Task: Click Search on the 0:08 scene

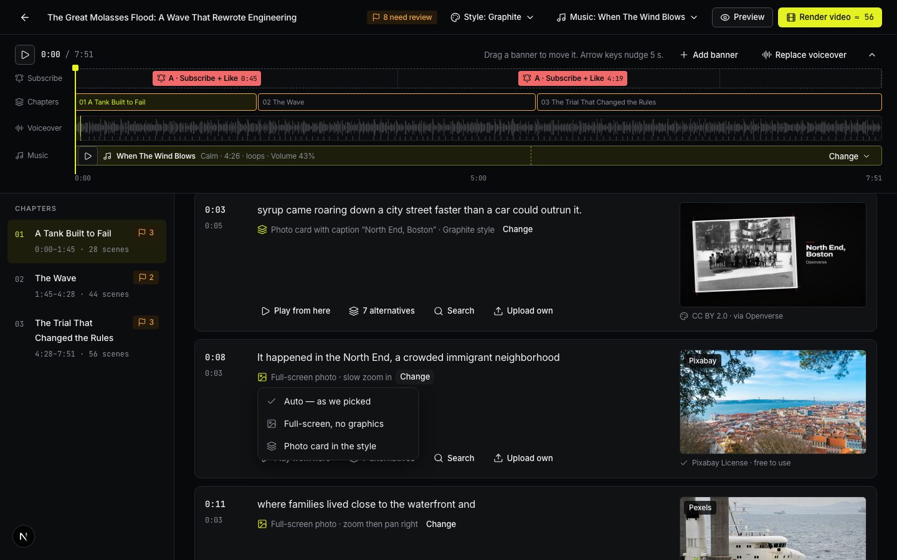Action: tap(454, 459)
